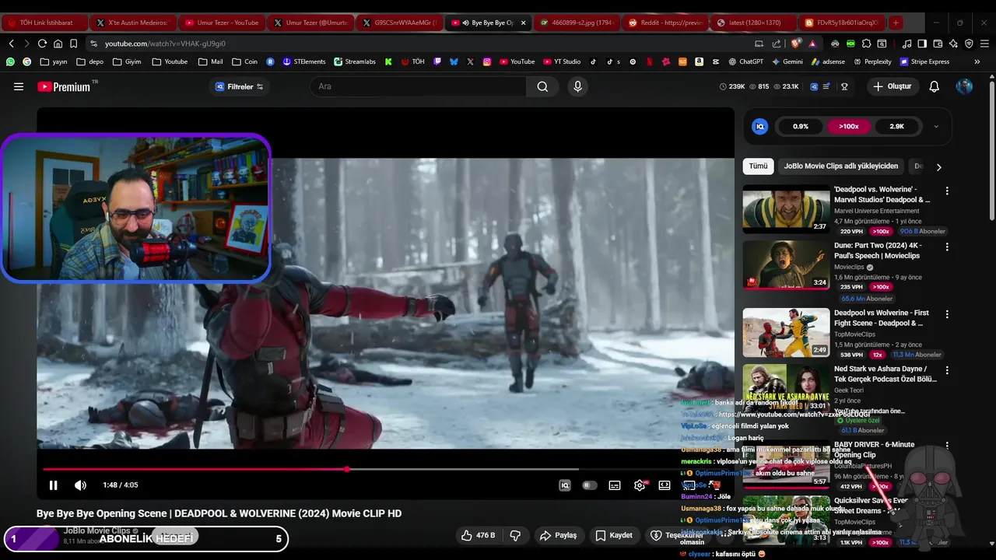The height and width of the screenshot is (560, 996).
Task: Mute the video using the speaker icon
Action: click(x=80, y=485)
